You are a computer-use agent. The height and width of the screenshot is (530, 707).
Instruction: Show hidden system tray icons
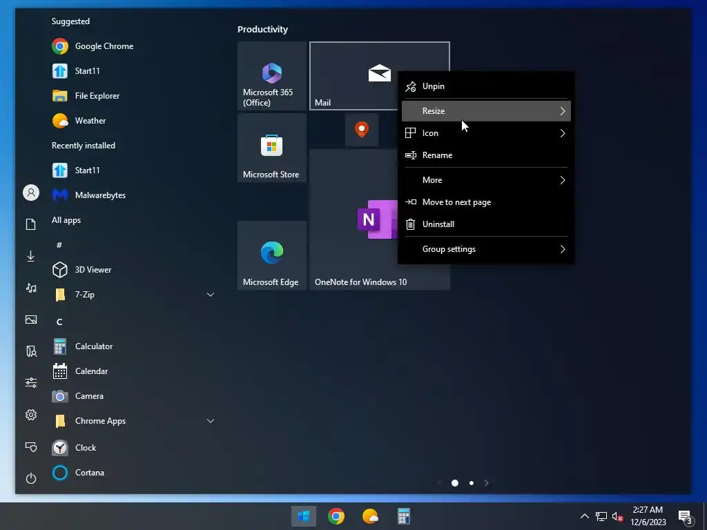click(584, 516)
